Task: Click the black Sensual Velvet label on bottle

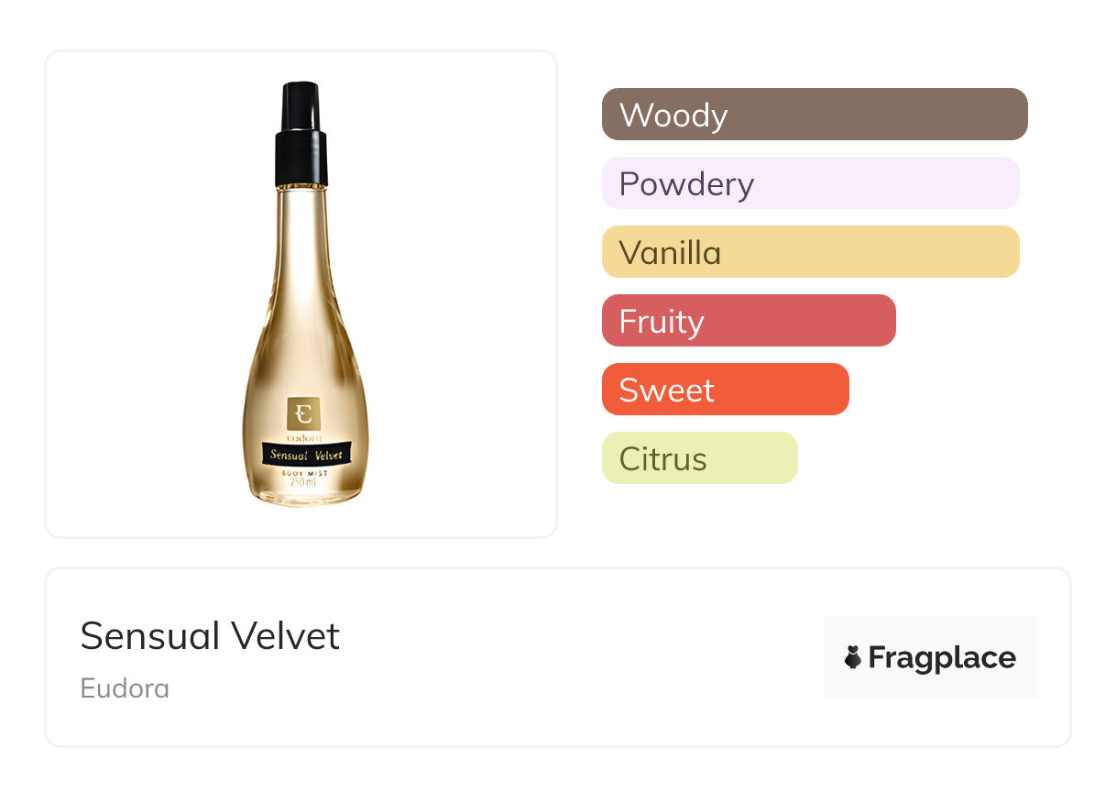Action: tap(305, 454)
